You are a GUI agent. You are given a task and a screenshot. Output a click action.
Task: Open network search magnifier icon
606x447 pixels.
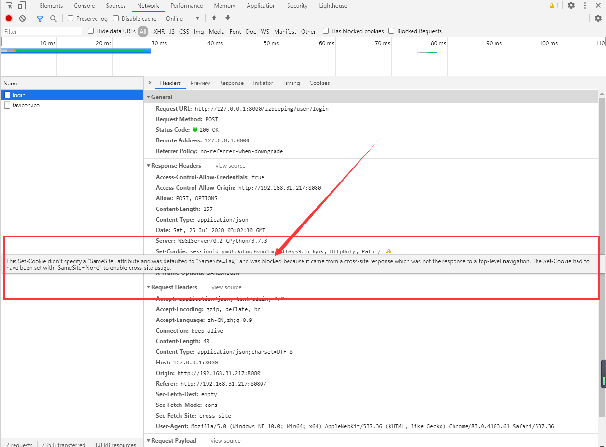tap(54, 18)
